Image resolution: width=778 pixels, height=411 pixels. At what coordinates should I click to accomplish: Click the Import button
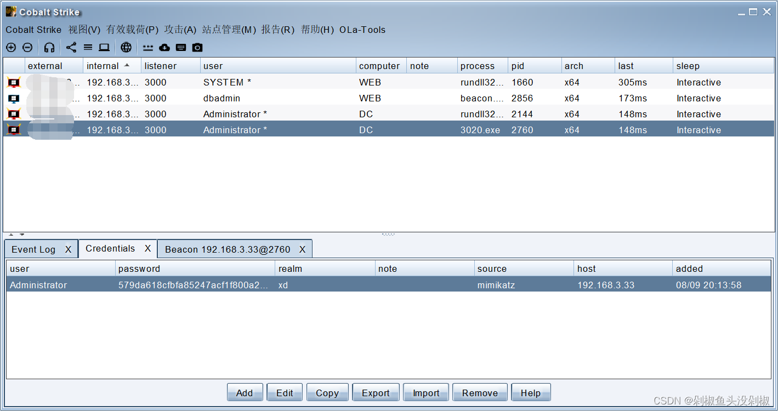click(x=426, y=392)
